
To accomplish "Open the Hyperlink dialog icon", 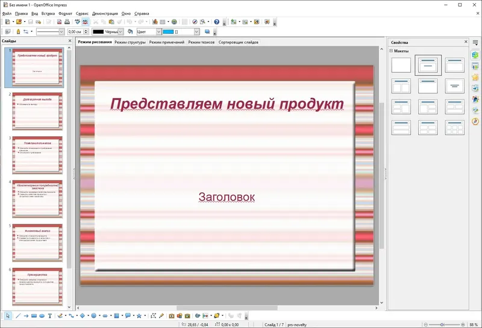I will click(x=174, y=22).
